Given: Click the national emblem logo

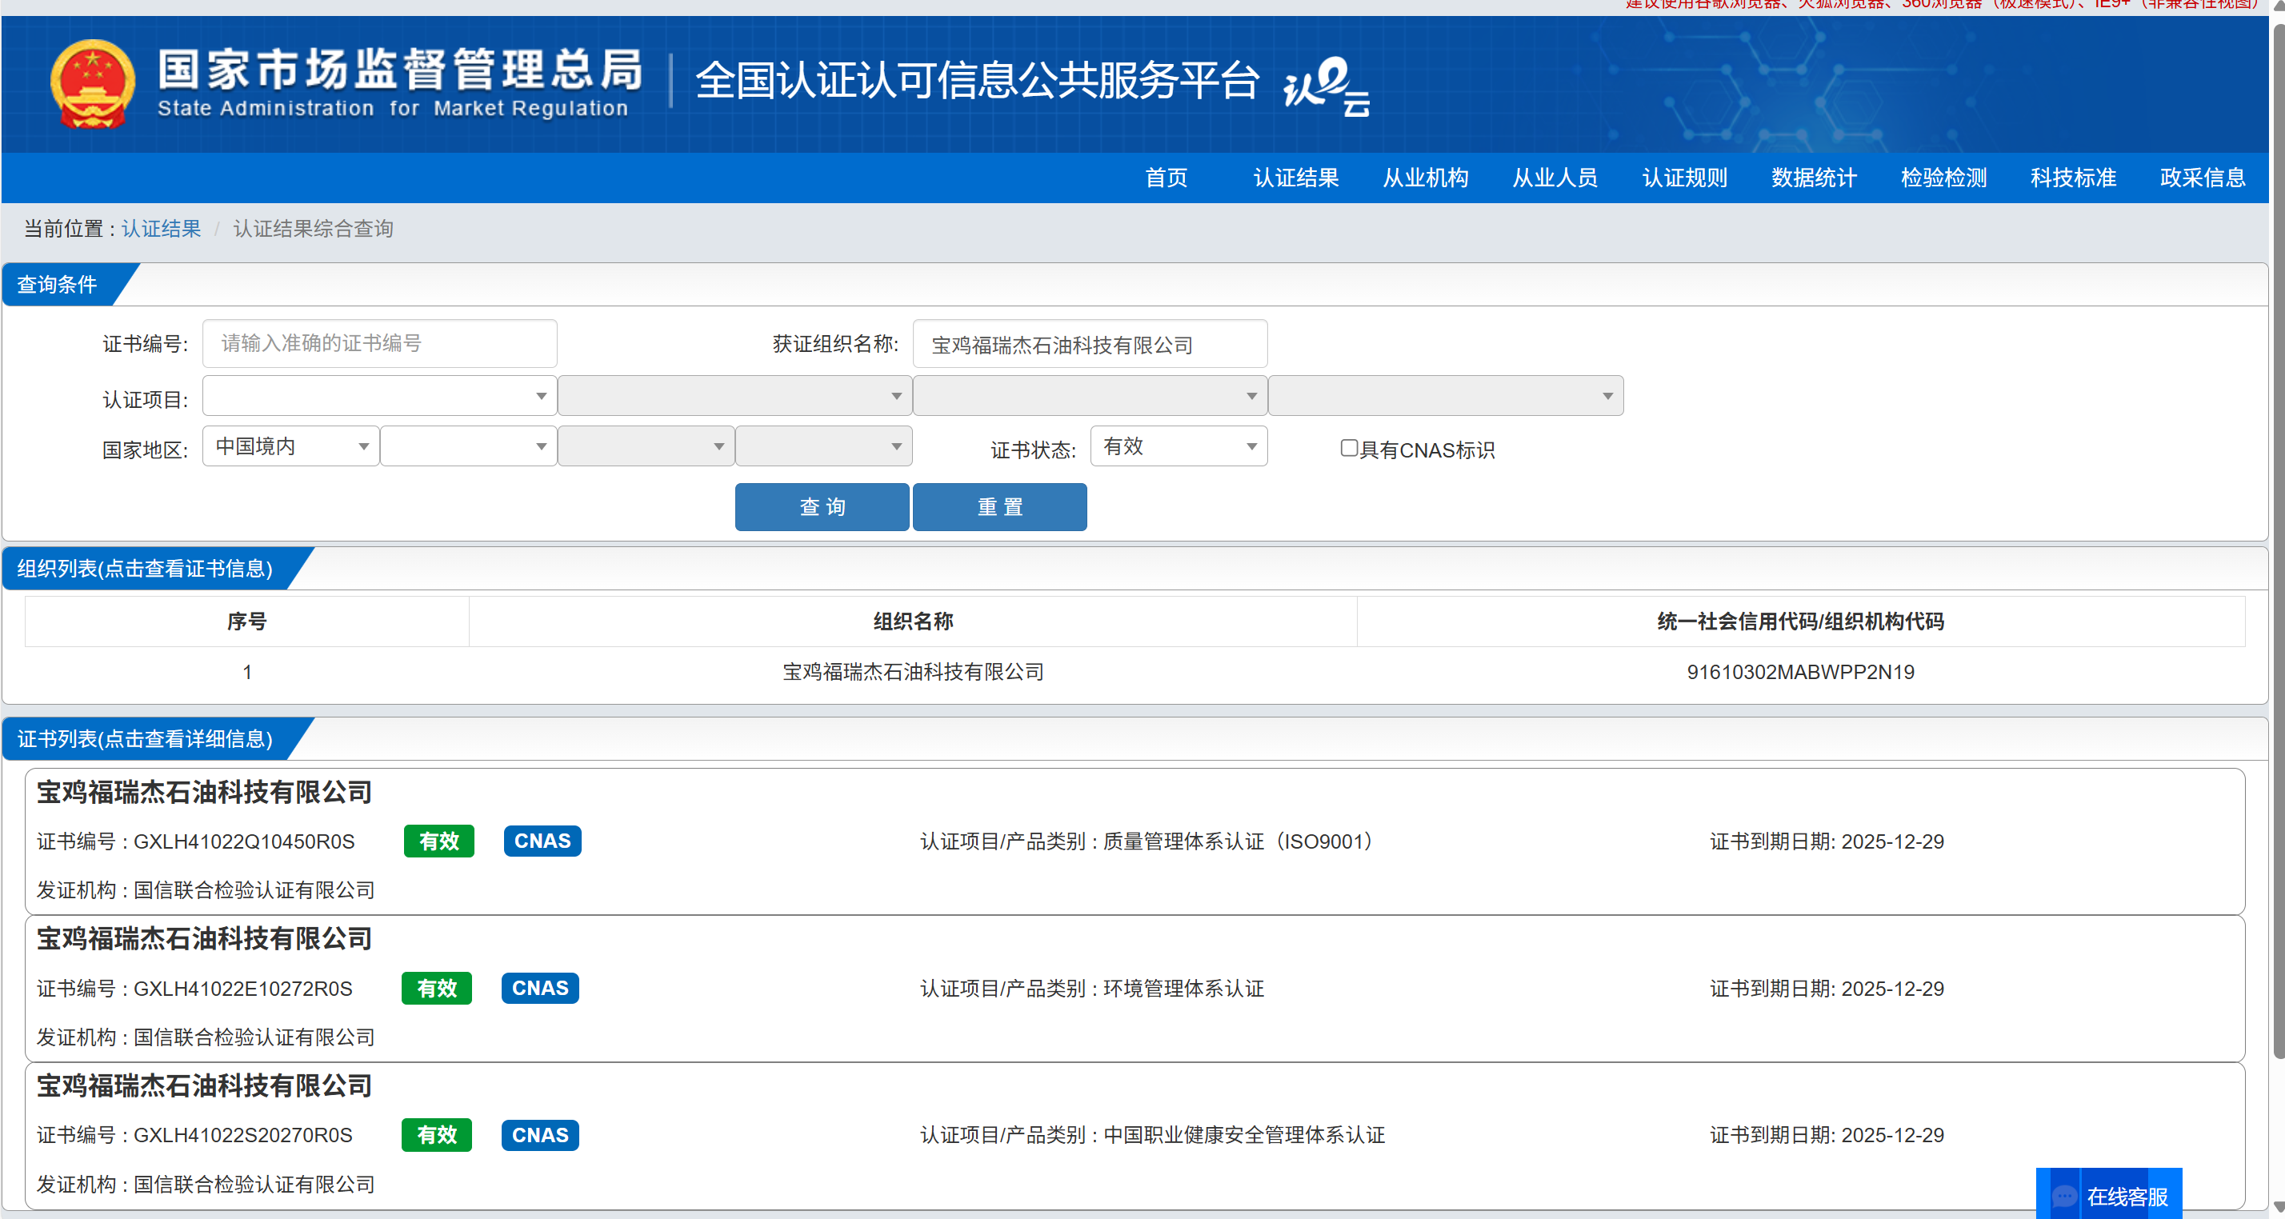Looking at the screenshot, I should coord(92,84).
